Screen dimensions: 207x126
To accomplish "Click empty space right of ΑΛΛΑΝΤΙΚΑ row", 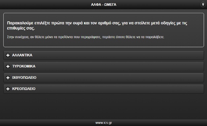I will point(119,55).
